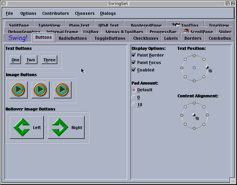Uncheck the Paint Border checkbox
Viewport: 237px width, 185px height.
click(x=134, y=55)
